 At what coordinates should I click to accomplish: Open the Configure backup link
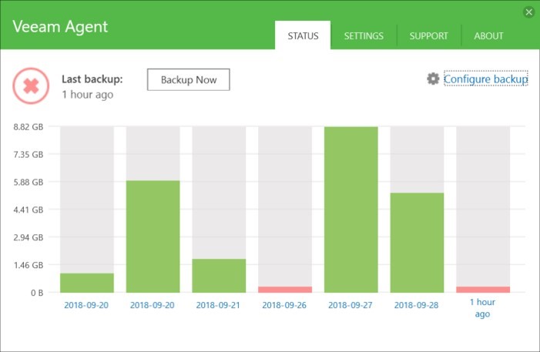tap(485, 79)
